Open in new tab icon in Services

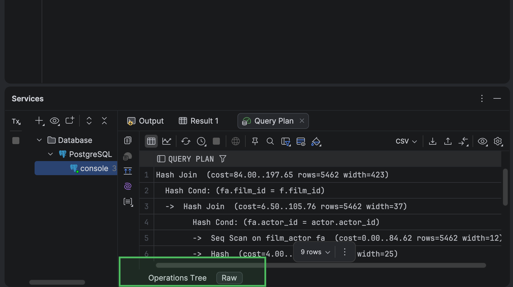[x=70, y=120]
